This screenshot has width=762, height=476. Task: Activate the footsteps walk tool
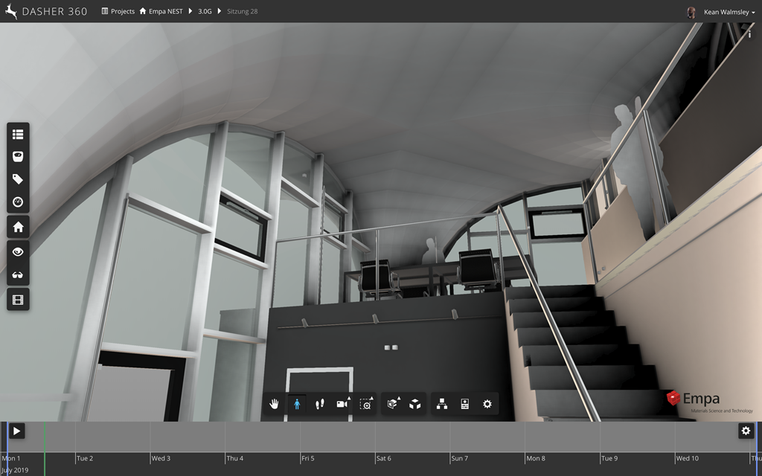(x=320, y=404)
